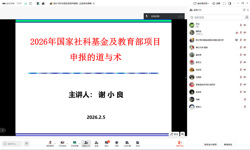
Task: Open the 聊天 chat panel
Action: 106,143
